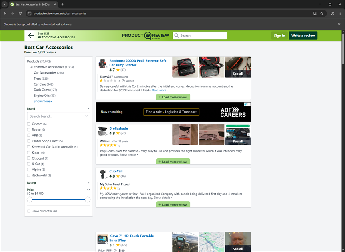Image resolution: width=345 pixels, height=252 pixels.
Task: Click Cup Call product icon
Action: click(x=103, y=174)
